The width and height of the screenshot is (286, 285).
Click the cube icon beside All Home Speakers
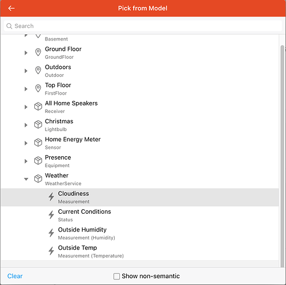pyautogui.click(x=38, y=107)
